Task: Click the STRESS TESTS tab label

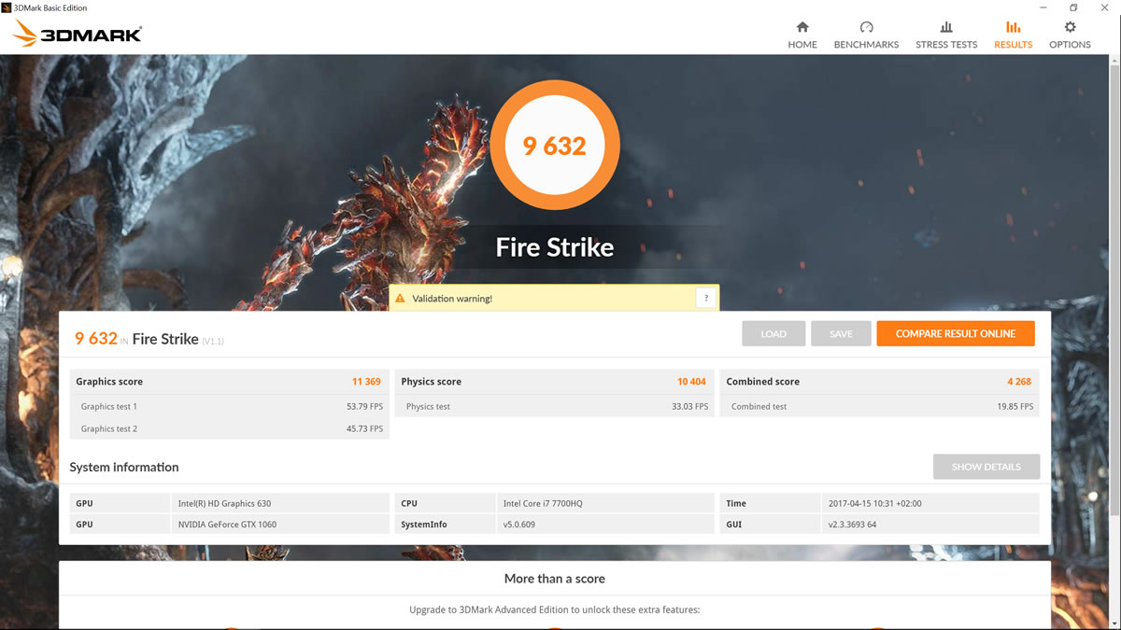Action: (946, 45)
